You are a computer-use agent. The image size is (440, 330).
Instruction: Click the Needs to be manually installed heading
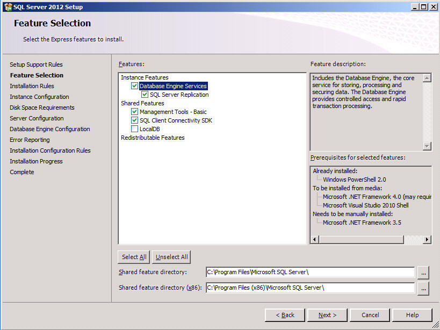click(x=353, y=214)
